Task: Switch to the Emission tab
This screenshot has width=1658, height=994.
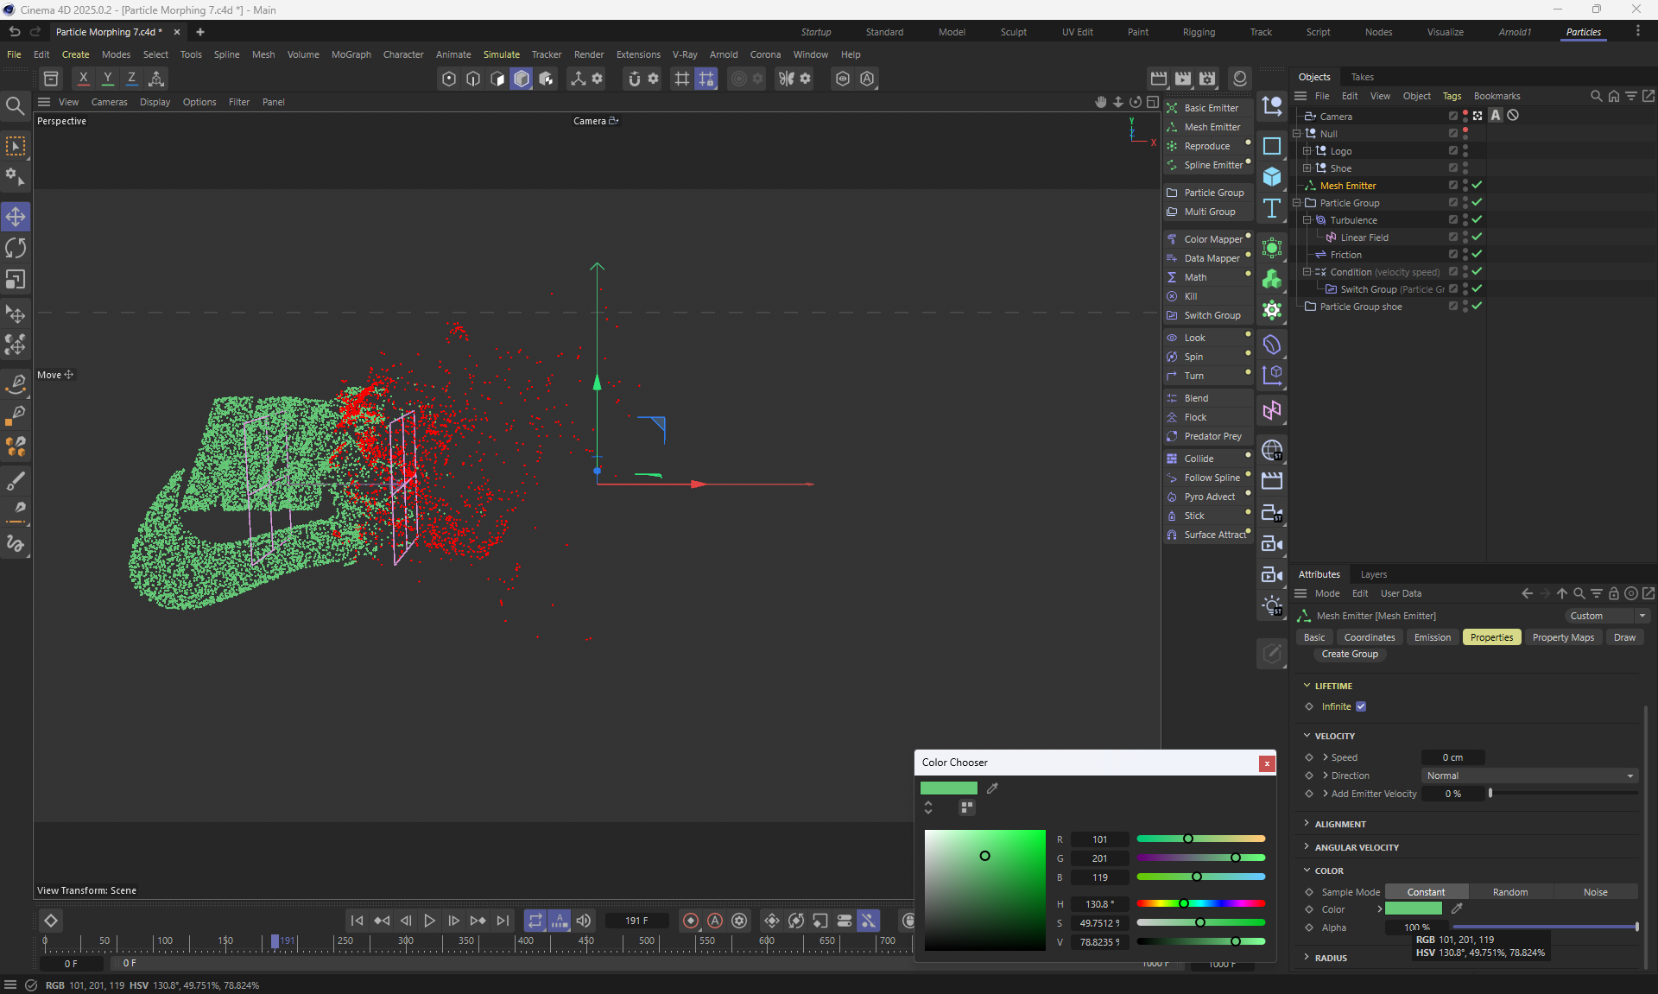Action: [1432, 637]
